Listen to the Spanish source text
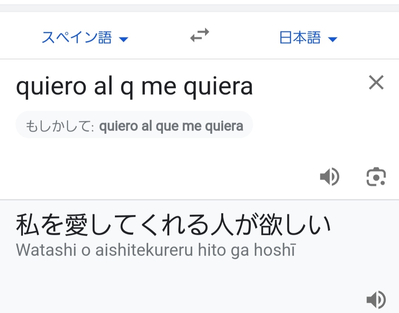 click(x=330, y=176)
